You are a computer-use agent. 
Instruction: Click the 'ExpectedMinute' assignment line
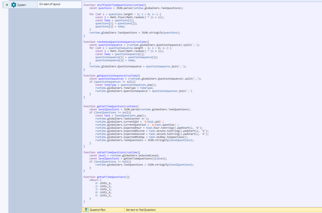point(152,131)
